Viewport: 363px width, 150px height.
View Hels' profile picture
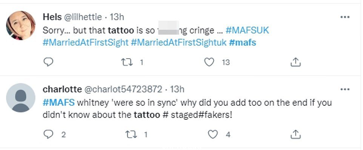point(21,26)
